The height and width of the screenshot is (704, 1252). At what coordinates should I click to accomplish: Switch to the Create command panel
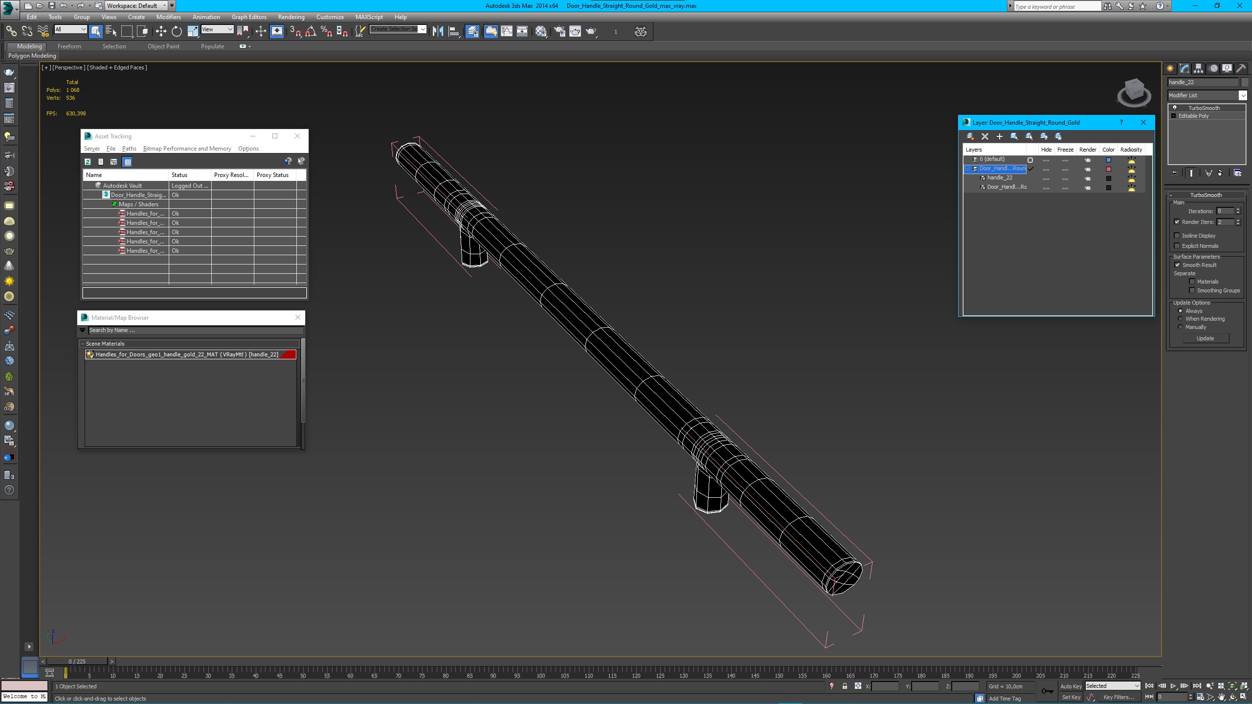[1170, 68]
